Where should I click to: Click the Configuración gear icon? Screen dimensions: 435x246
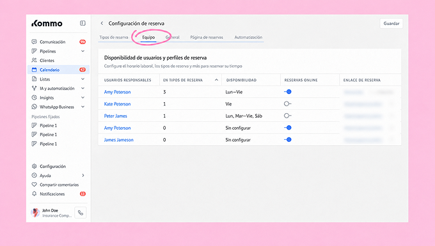pyautogui.click(x=34, y=166)
